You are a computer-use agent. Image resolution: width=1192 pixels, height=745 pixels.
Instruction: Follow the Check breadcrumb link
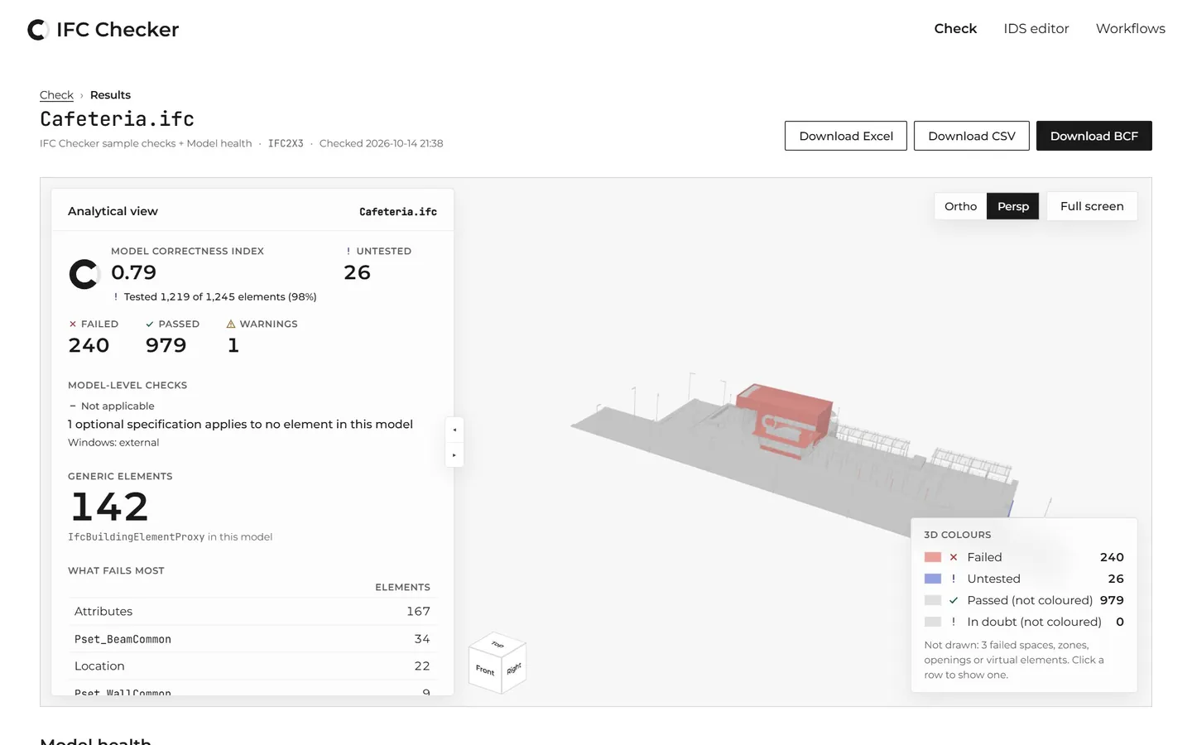pyautogui.click(x=56, y=95)
